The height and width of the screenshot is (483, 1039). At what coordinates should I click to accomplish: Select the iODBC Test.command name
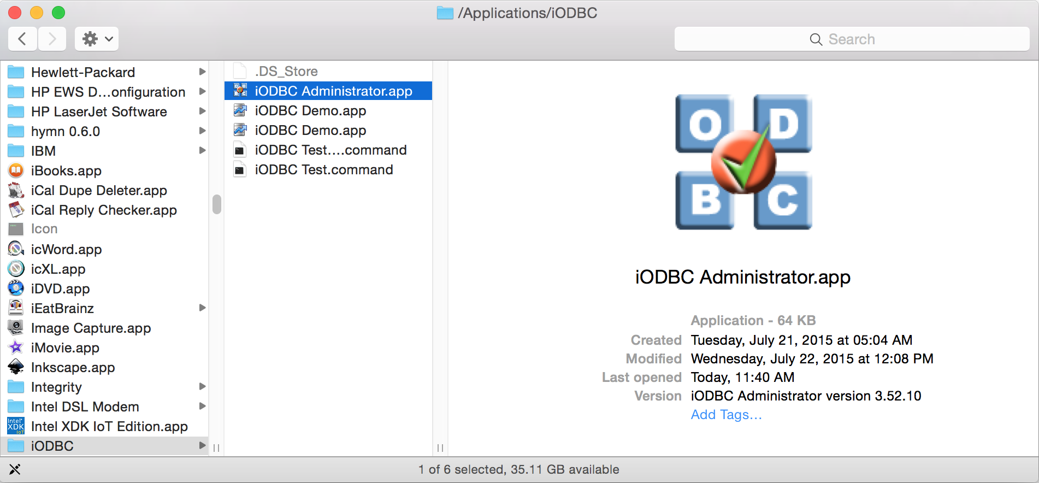coord(324,169)
